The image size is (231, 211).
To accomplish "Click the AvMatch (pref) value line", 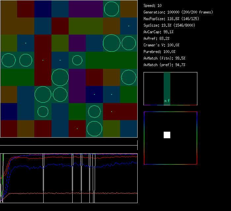I will 164,65.
